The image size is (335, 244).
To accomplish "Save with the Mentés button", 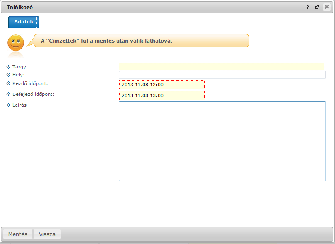I will point(18,234).
